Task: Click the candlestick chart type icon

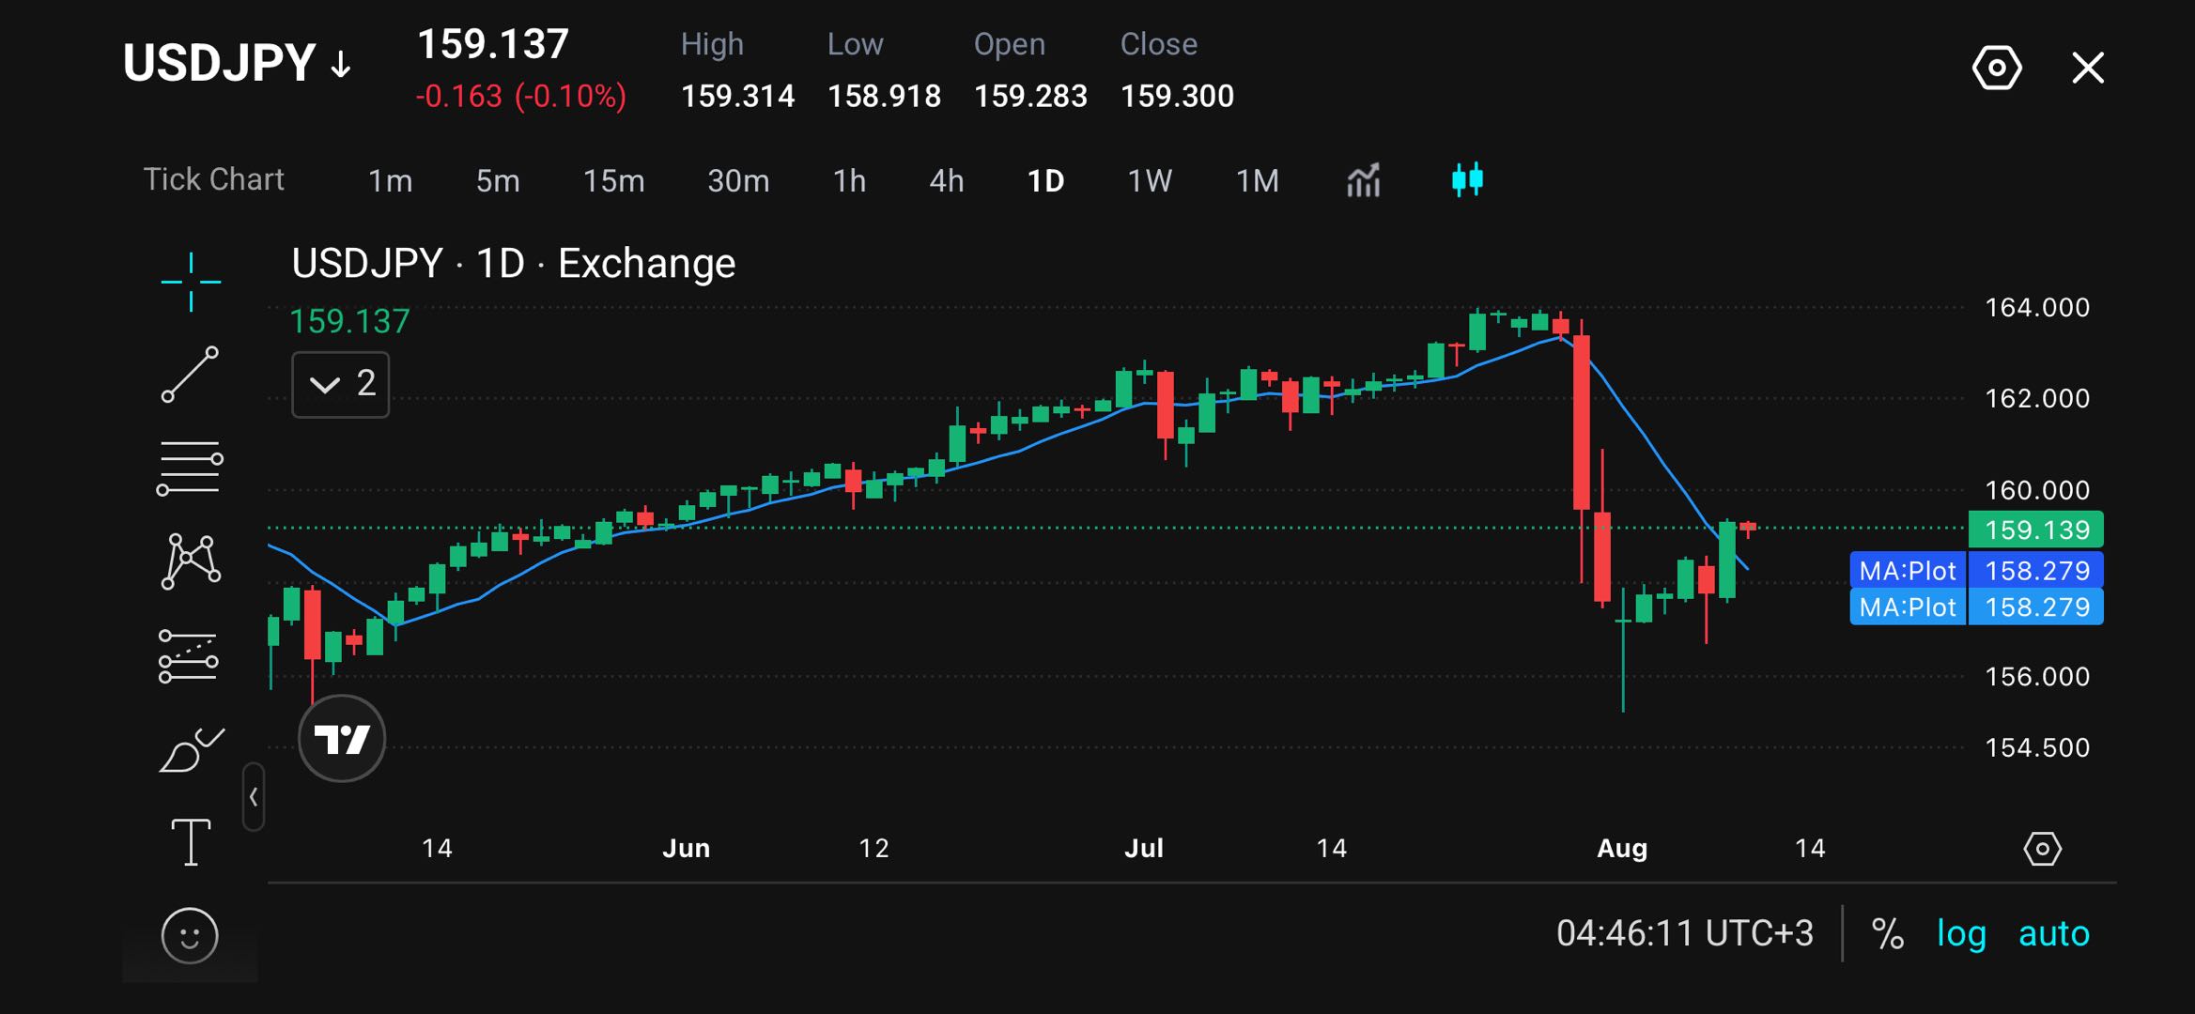Action: tap(1467, 179)
